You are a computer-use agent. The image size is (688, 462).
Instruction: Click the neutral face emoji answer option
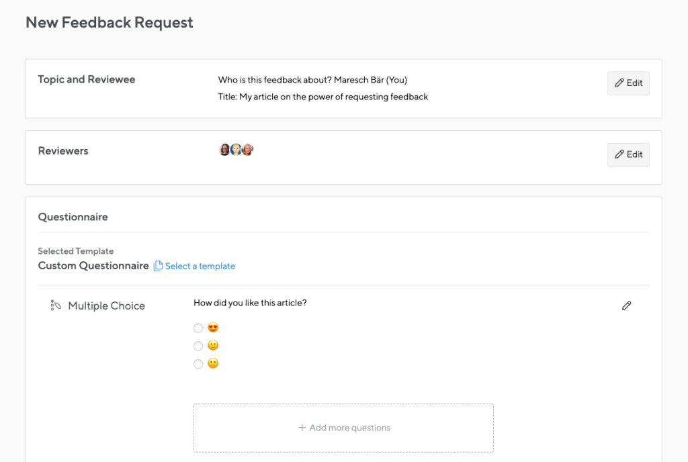click(212, 346)
